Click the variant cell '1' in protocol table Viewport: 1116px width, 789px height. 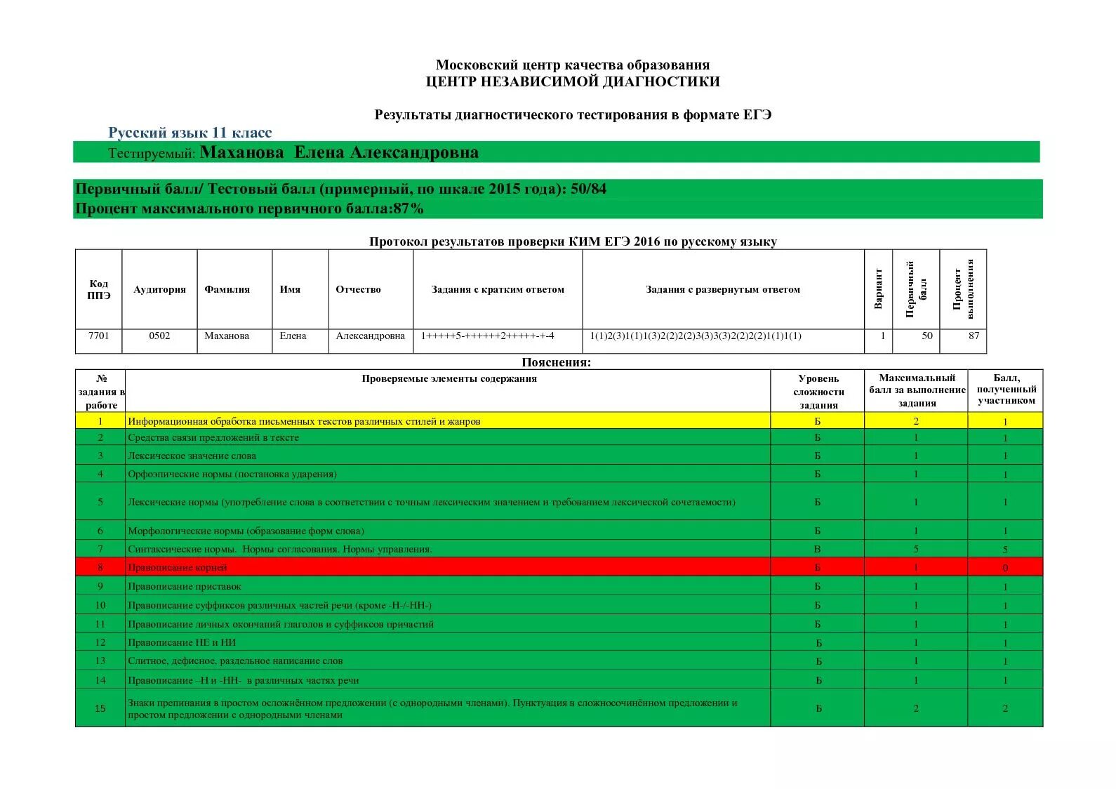[x=879, y=340]
